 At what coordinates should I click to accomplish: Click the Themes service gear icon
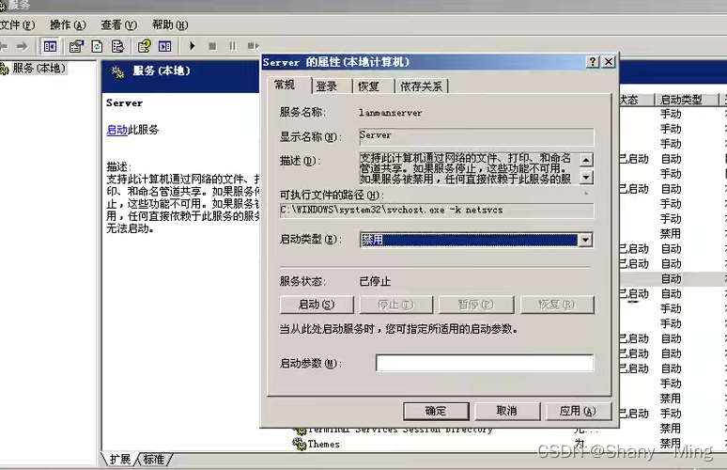tap(299, 444)
